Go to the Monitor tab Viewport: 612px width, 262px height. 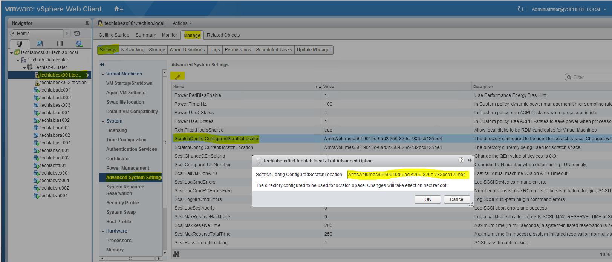[170, 35]
